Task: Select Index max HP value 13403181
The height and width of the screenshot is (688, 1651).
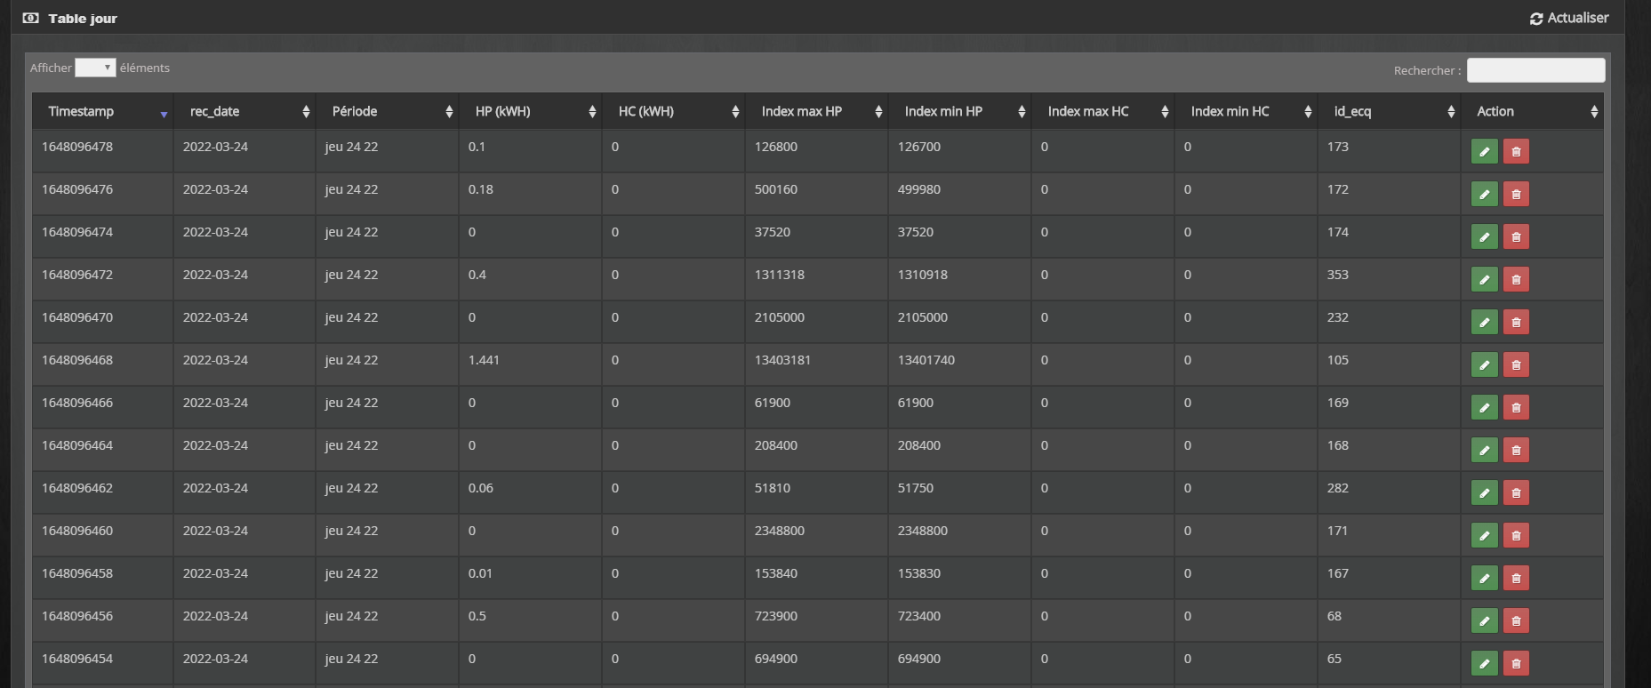Action: coord(782,360)
